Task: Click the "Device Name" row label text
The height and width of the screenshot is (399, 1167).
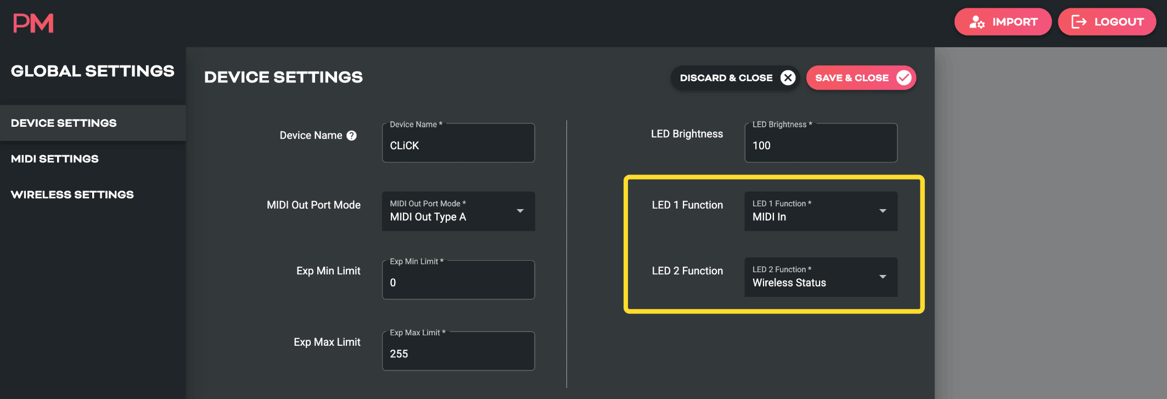Action: 311,136
